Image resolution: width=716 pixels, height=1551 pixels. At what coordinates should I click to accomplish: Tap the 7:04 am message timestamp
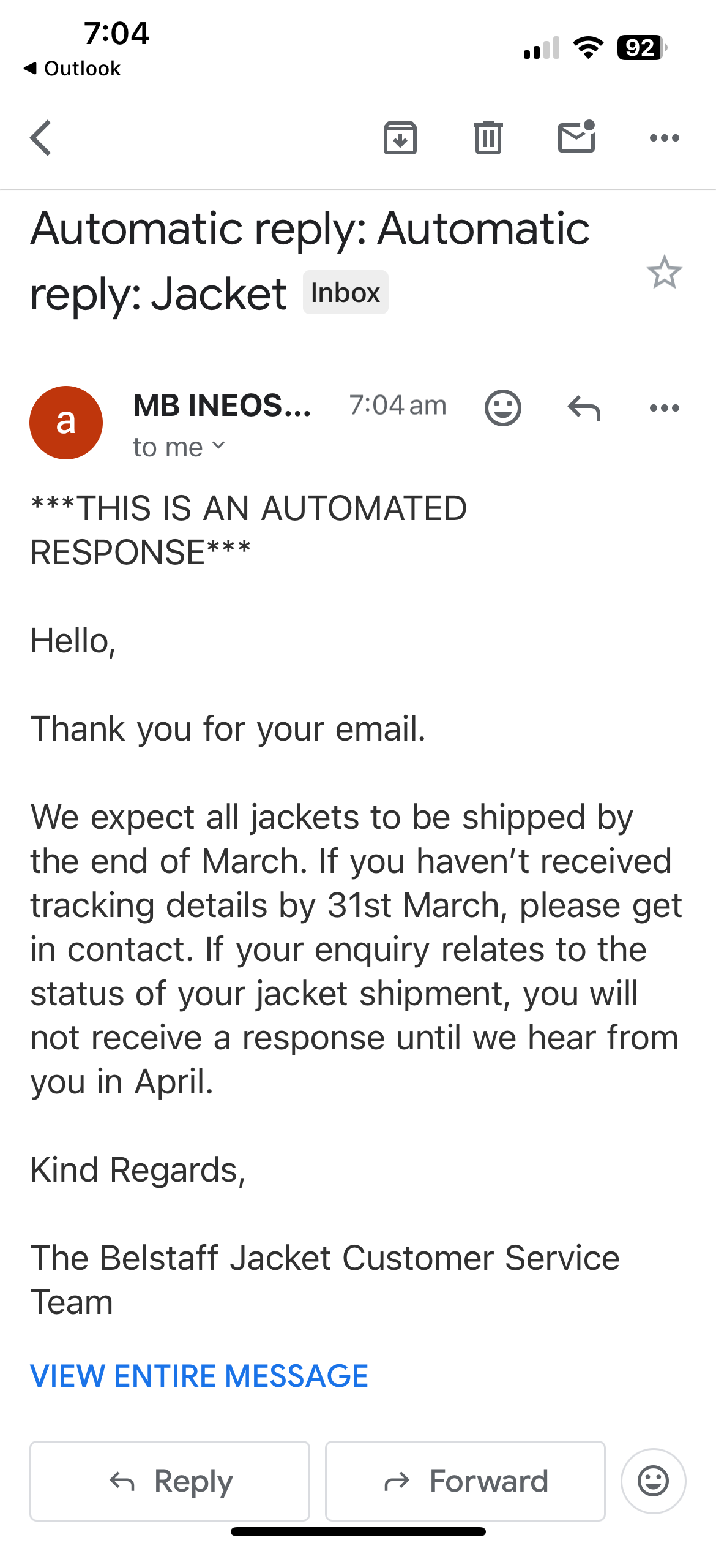(398, 406)
